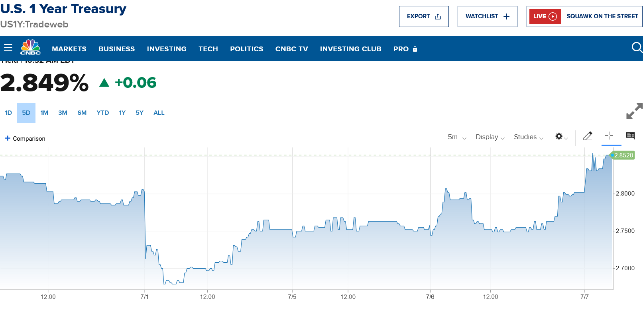Viewport: 643px width, 310px height.
Task: Go to Investing Club
Action: click(351, 49)
